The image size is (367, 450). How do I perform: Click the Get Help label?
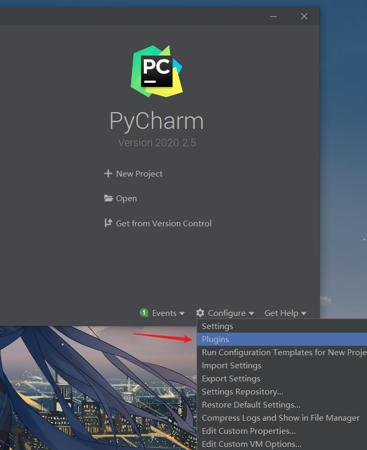tap(281, 313)
